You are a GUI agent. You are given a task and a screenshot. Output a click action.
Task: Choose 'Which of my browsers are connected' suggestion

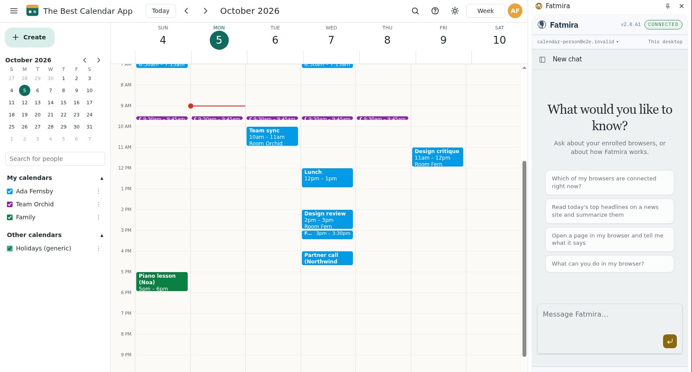609,183
